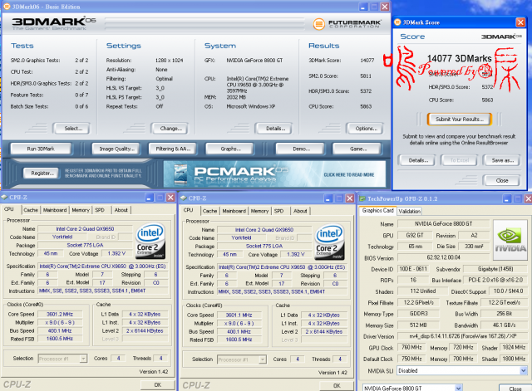The image size is (532, 391).
Task: Switch to Cache tab in left CPU-Z
Action: click(31, 210)
